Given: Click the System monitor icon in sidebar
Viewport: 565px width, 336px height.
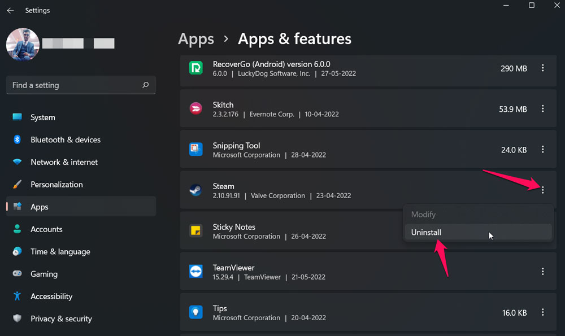Looking at the screenshot, I should (17, 117).
